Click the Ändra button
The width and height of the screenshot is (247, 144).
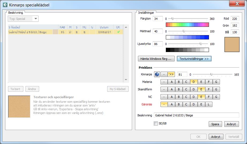point(32,89)
